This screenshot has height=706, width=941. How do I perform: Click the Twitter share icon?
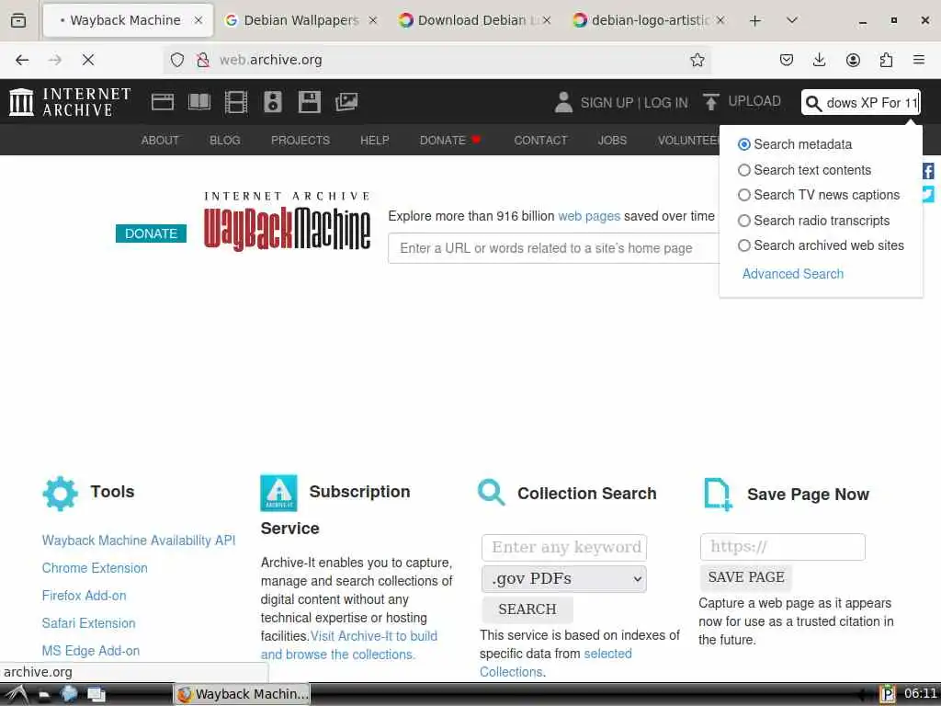(x=928, y=195)
